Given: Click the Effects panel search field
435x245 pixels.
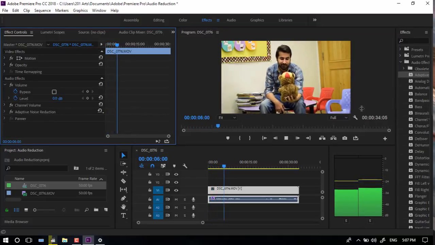Looking at the screenshot, I should [x=414, y=41].
